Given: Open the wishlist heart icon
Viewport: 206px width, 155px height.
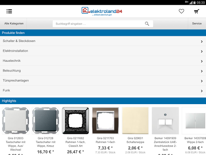Looking at the screenshot, I should tap(181, 11).
